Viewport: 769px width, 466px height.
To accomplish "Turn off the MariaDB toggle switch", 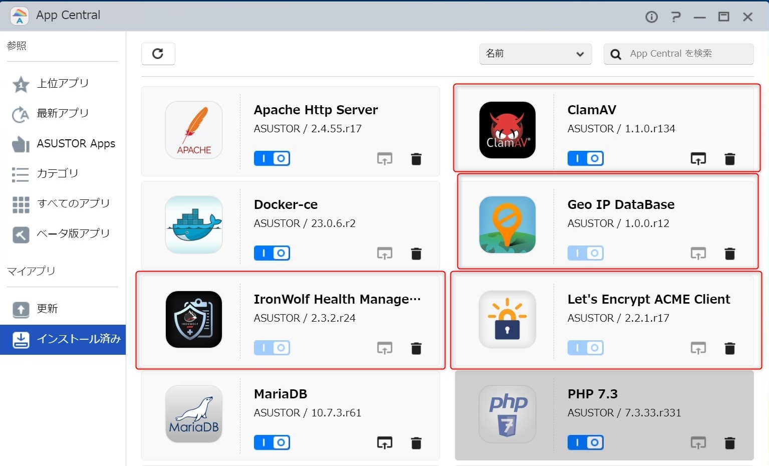I will click(x=272, y=443).
